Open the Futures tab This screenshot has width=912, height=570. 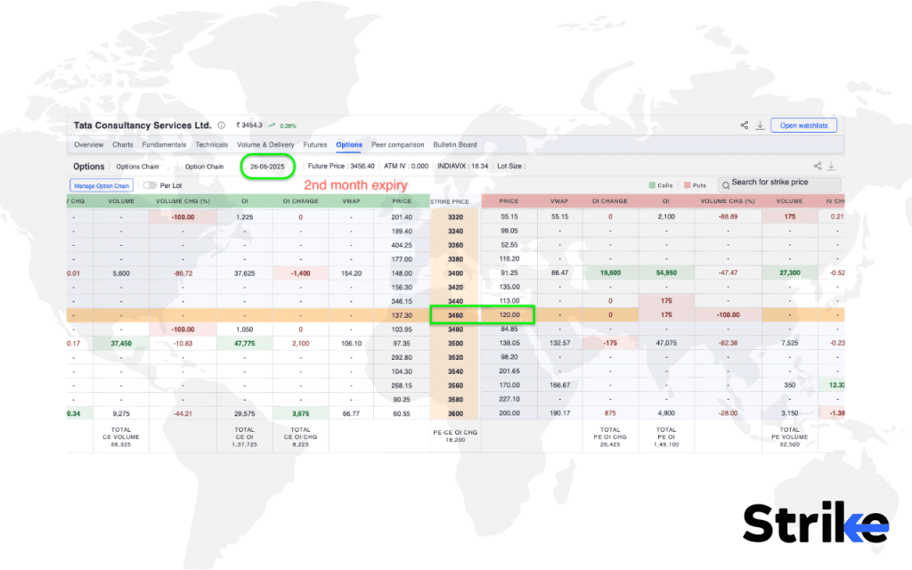[x=314, y=145]
